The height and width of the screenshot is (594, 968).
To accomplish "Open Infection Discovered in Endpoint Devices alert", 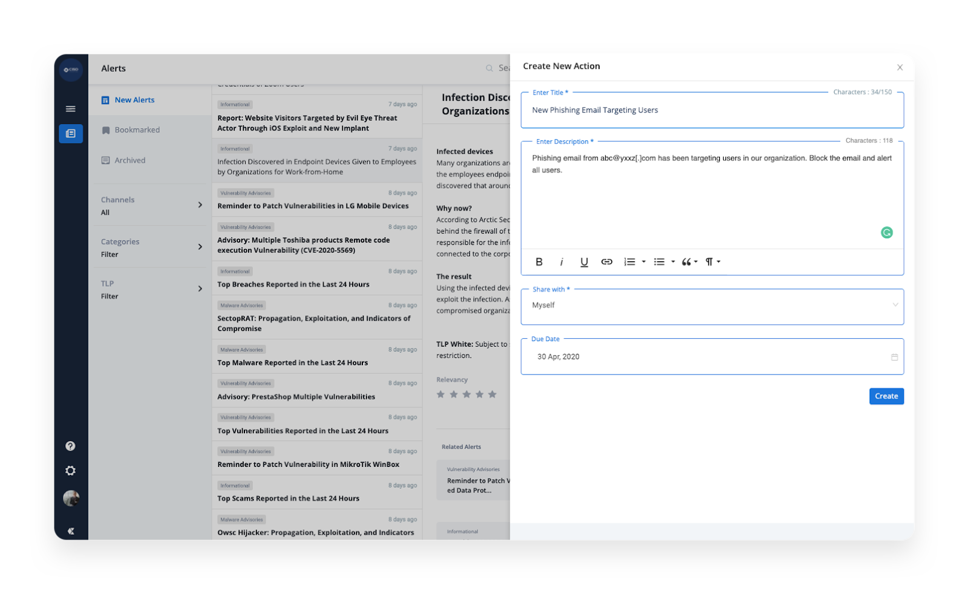I will click(x=317, y=160).
